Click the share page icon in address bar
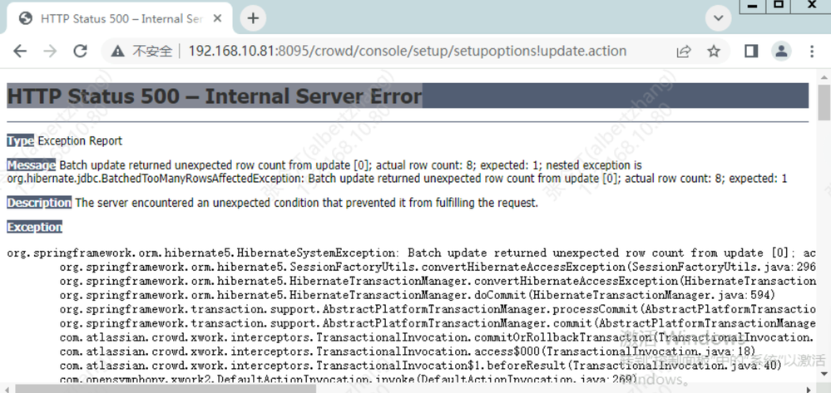The height and width of the screenshot is (393, 831). (684, 51)
